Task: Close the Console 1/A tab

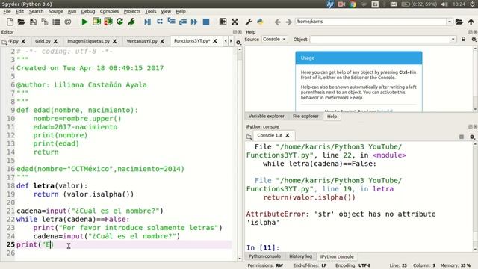Action: (288, 135)
